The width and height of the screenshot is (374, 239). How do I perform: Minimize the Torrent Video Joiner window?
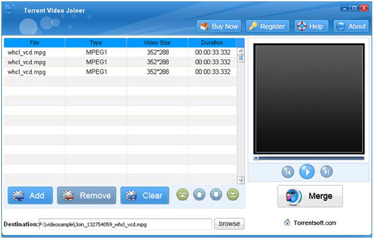(x=345, y=8)
